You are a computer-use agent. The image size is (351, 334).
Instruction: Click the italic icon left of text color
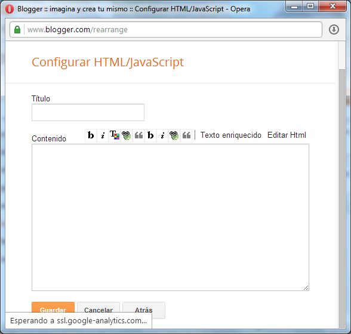click(103, 135)
